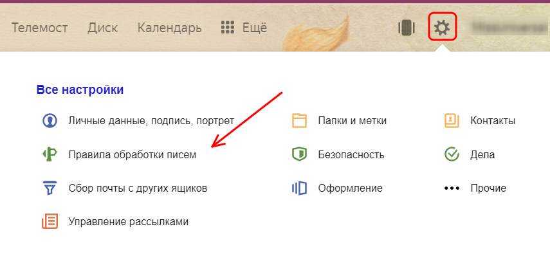Go to Календарь in top navigation
The height and width of the screenshot is (256, 550).
click(169, 28)
